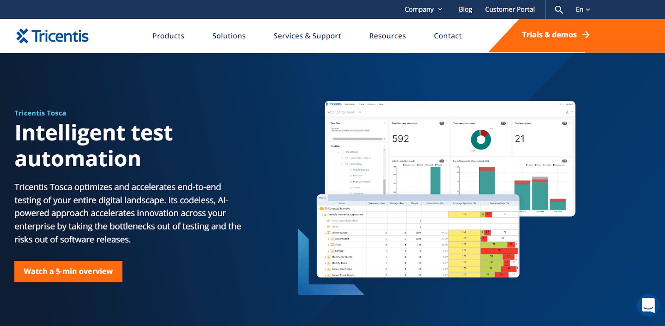Open the Solutions menu
Image resolution: width=665 pixels, height=326 pixels.
(x=229, y=36)
